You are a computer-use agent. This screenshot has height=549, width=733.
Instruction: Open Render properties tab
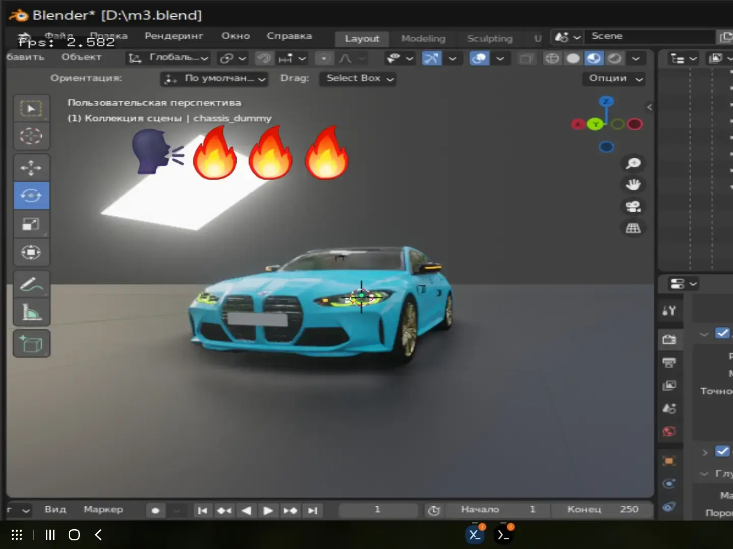pyautogui.click(x=669, y=339)
